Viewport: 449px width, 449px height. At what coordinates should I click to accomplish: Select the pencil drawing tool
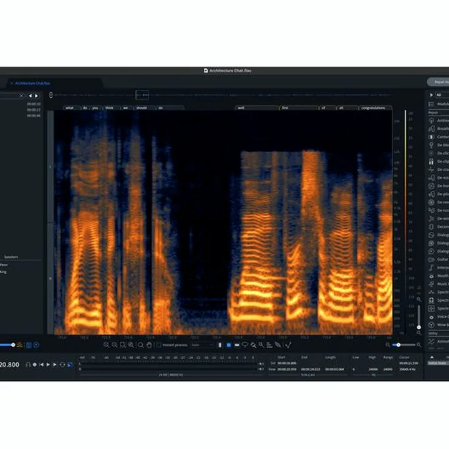pyautogui.click(x=278, y=345)
